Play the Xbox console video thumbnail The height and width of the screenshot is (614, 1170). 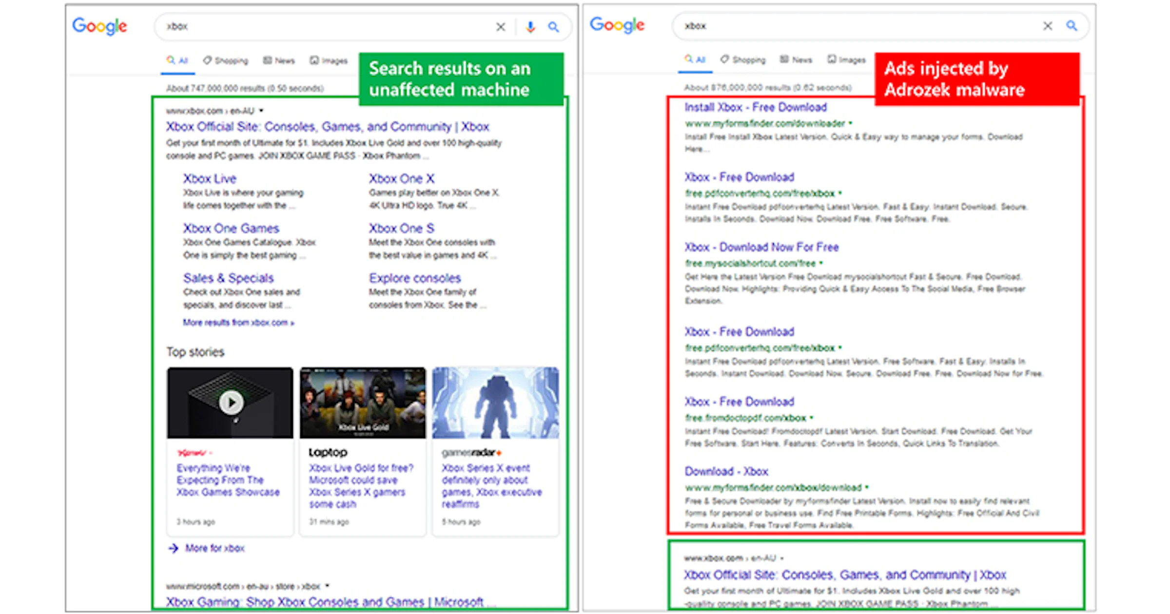[231, 403]
